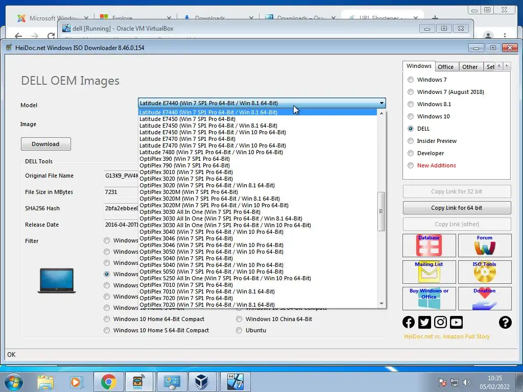Viewport: 523px width, 392px height.
Task: Select the DELL radio button
Action: (x=411, y=129)
